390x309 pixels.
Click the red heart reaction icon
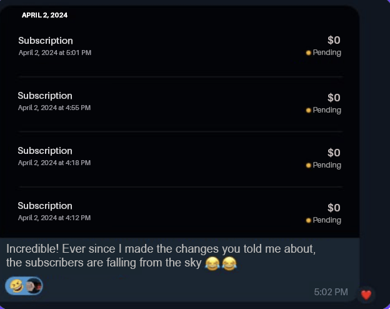[366, 294]
